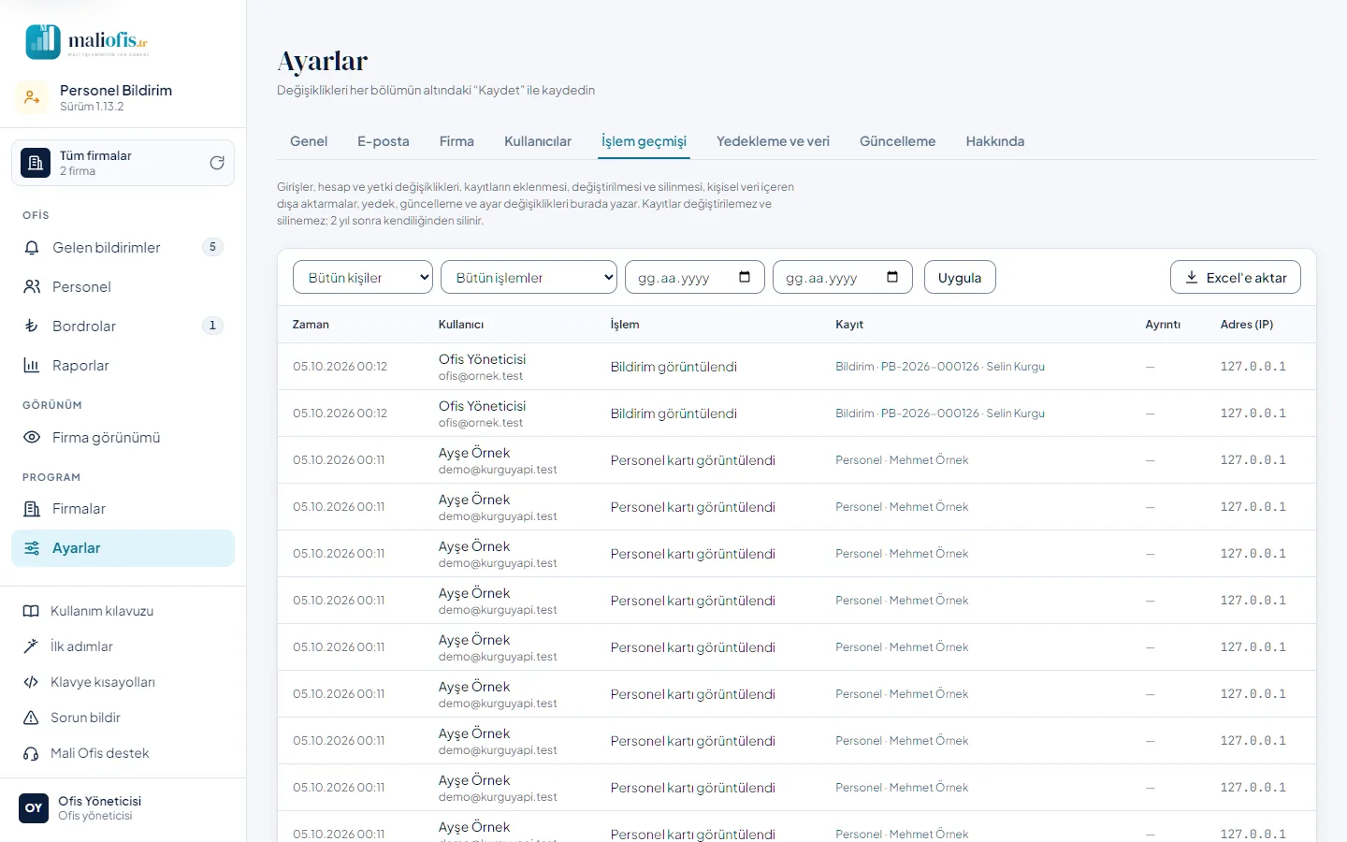1347x842 pixels.
Task: Click the Adres (IP) column header
Action: (x=1247, y=325)
